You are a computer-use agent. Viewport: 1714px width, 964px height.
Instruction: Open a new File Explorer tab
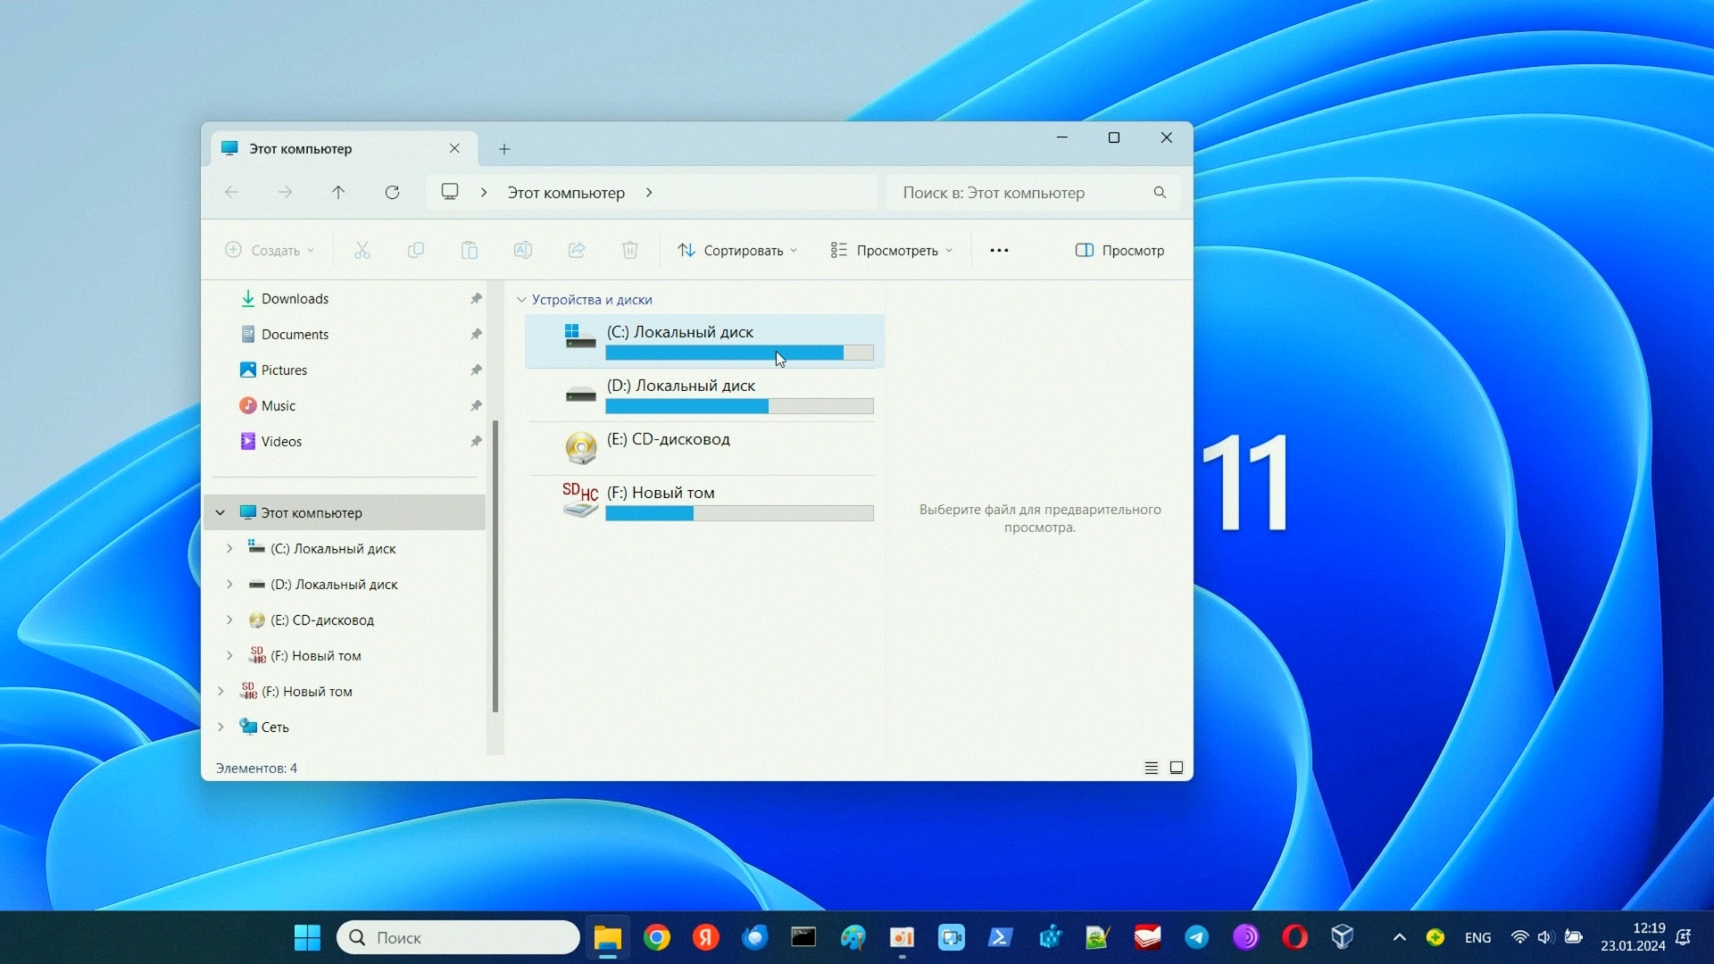coord(503,148)
